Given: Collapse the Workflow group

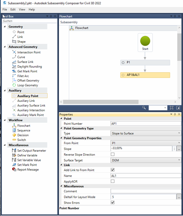Looking at the screenshot, I should (x=5, y=120).
